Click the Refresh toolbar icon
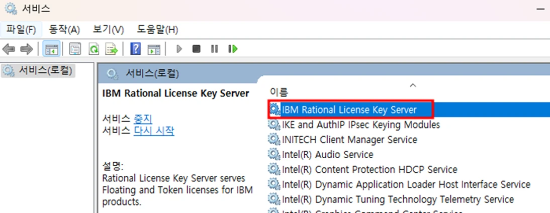Screen dimensions: 550x213 [x=94, y=49]
